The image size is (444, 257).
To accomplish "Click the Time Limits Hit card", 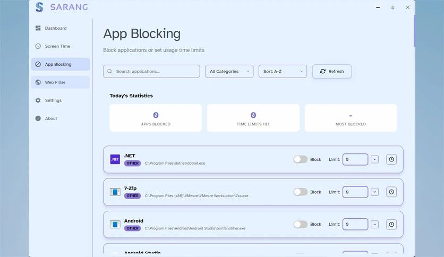I will pos(253,118).
